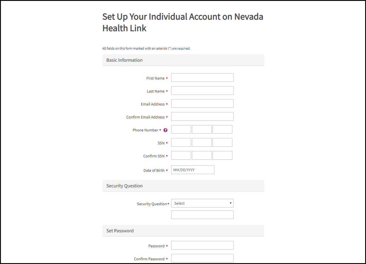The width and height of the screenshot is (366, 264).
Task: Select the Email Address field
Action: coord(202,103)
